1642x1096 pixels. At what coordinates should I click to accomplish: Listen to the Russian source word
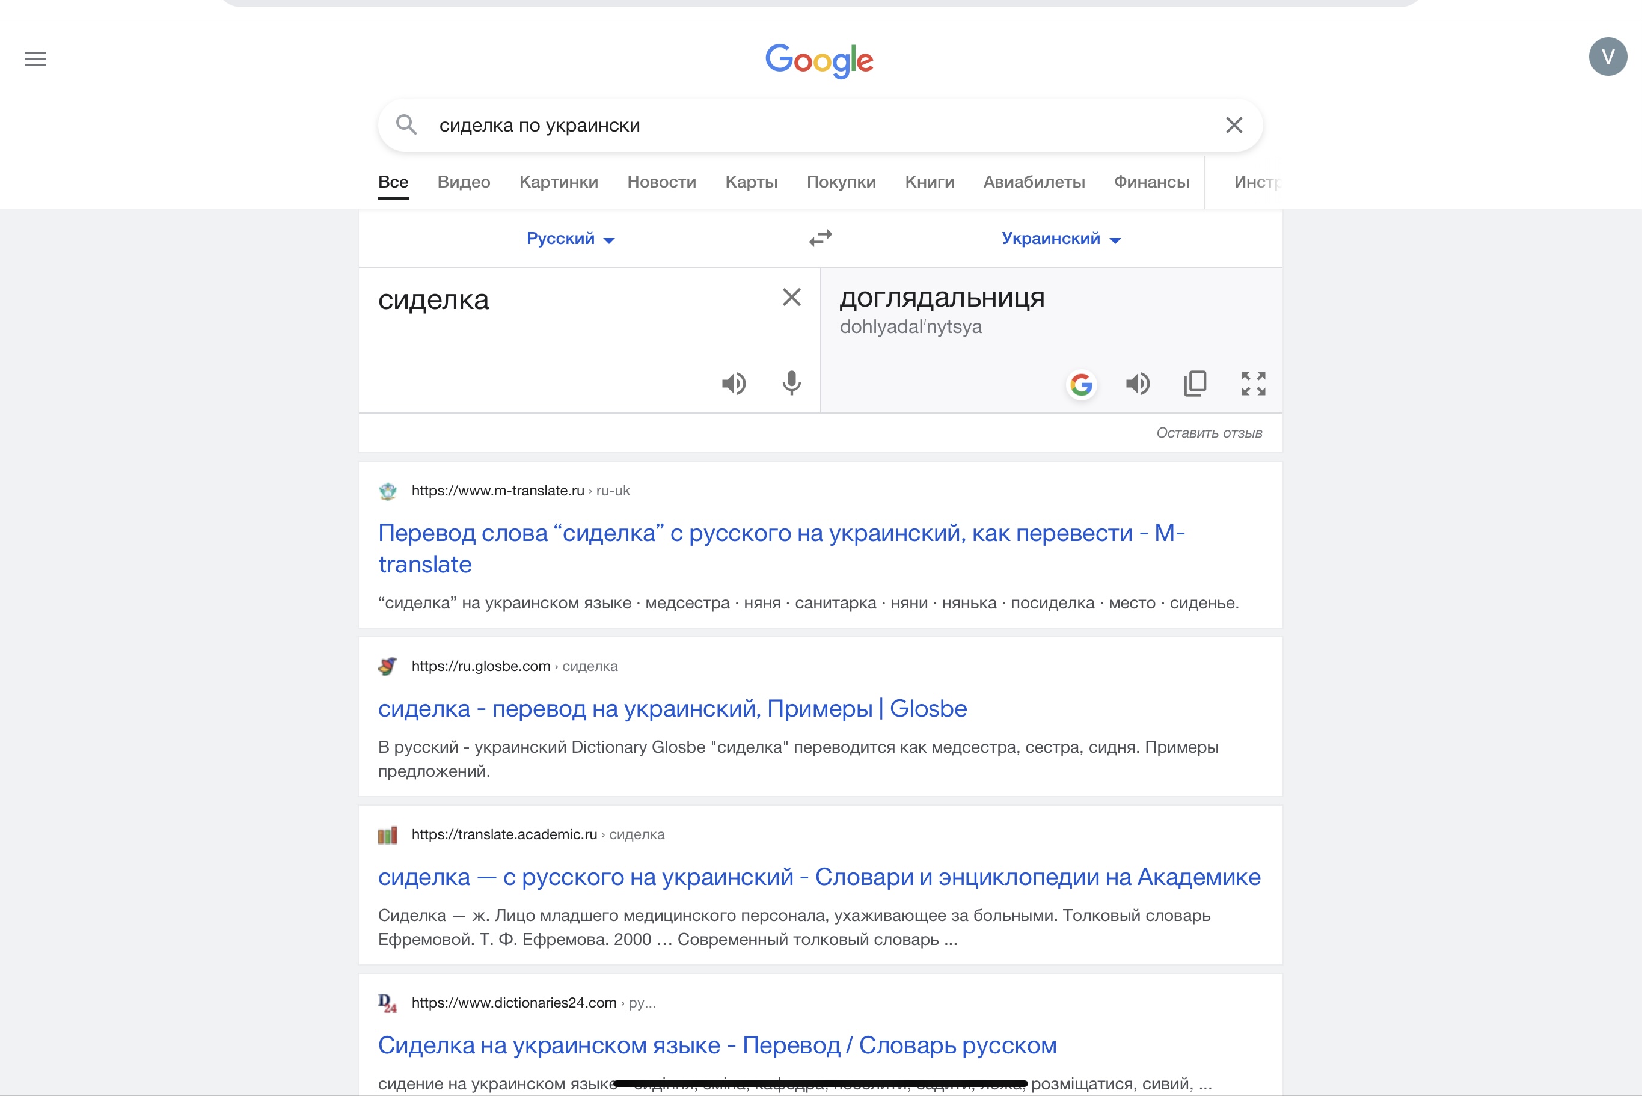(734, 383)
